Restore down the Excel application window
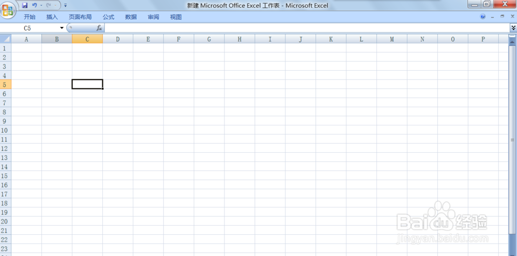Screen dimensions: 517x256 coord(487,4)
